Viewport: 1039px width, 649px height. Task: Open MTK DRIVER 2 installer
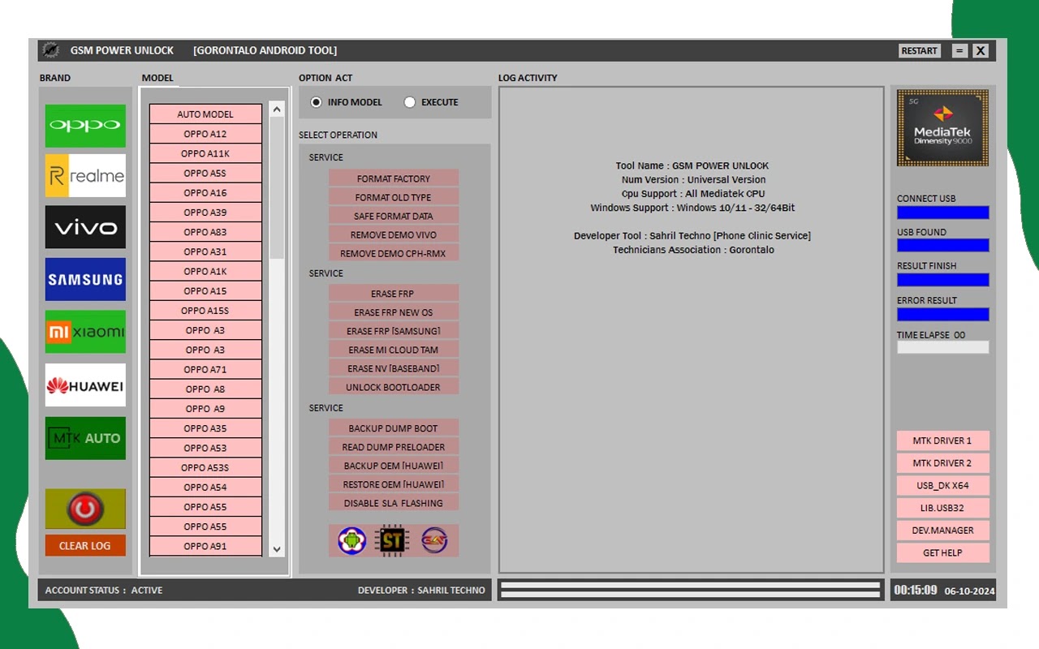(x=942, y=463)
